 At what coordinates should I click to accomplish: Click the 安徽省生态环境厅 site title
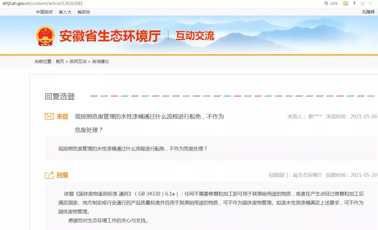pos(110,36)
